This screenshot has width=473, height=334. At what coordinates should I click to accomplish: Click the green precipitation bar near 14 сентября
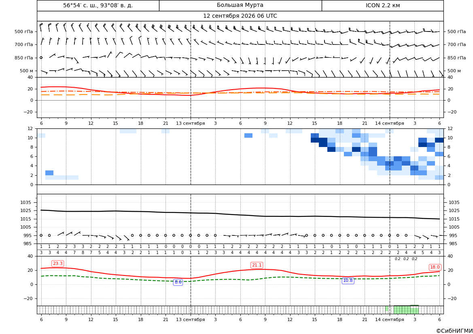(x=406, y=310)
